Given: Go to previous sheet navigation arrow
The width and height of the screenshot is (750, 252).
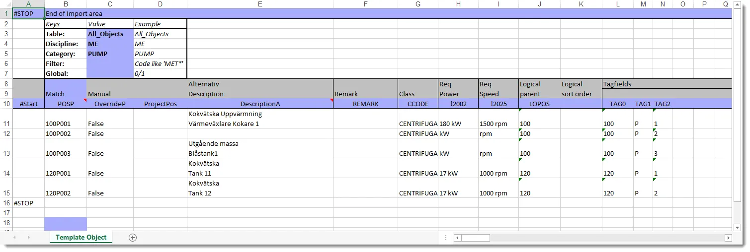Looking at the screenshot, I should point(14,238).
